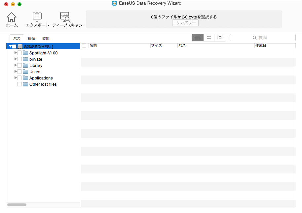
Task: Switch to the 種類 (Type) tab
Action: coord(31,39)
